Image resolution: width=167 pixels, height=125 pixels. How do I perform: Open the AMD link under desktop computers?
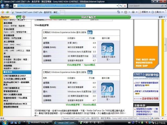pos(12,45)
